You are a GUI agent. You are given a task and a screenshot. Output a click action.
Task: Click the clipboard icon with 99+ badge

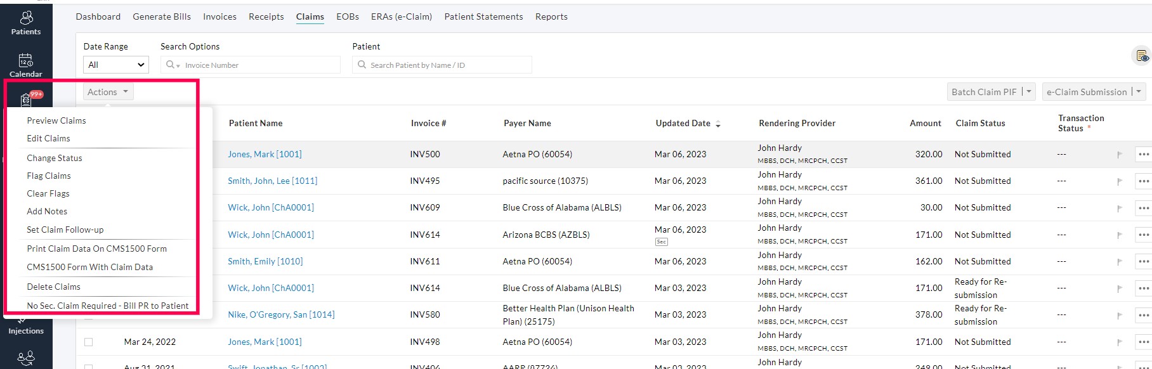[27, 99]
